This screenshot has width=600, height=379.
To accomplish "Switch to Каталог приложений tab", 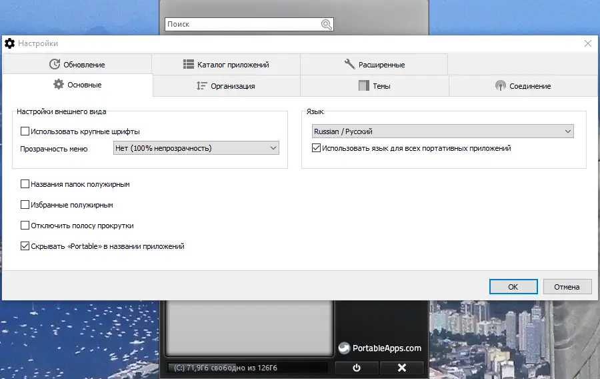I will 226,64.
